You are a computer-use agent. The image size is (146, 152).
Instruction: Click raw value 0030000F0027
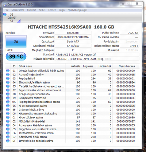coord(126,121)
